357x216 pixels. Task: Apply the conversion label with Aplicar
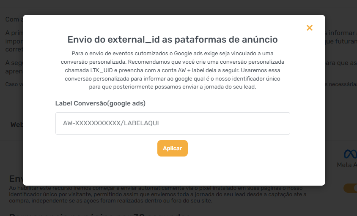tap(172, 148)
